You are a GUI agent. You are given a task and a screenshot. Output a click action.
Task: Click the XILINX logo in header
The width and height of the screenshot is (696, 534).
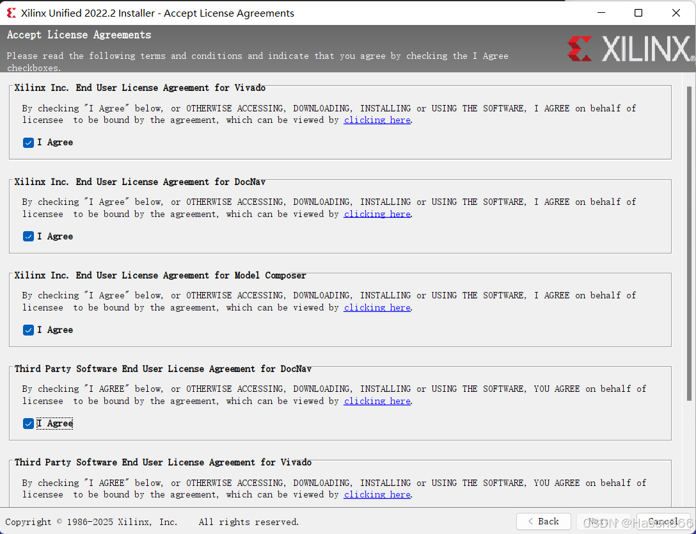tap(630, 49)
